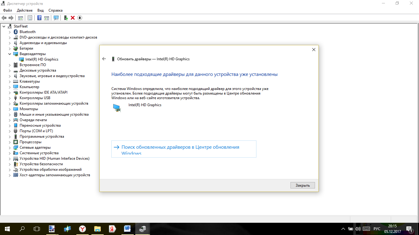Select the Компьютер tree item
This screenshot has width=419, height=235.
(29, 87)
